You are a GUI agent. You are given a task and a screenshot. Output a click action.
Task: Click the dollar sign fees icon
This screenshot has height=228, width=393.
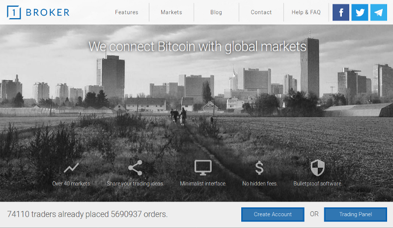(259, 168)
